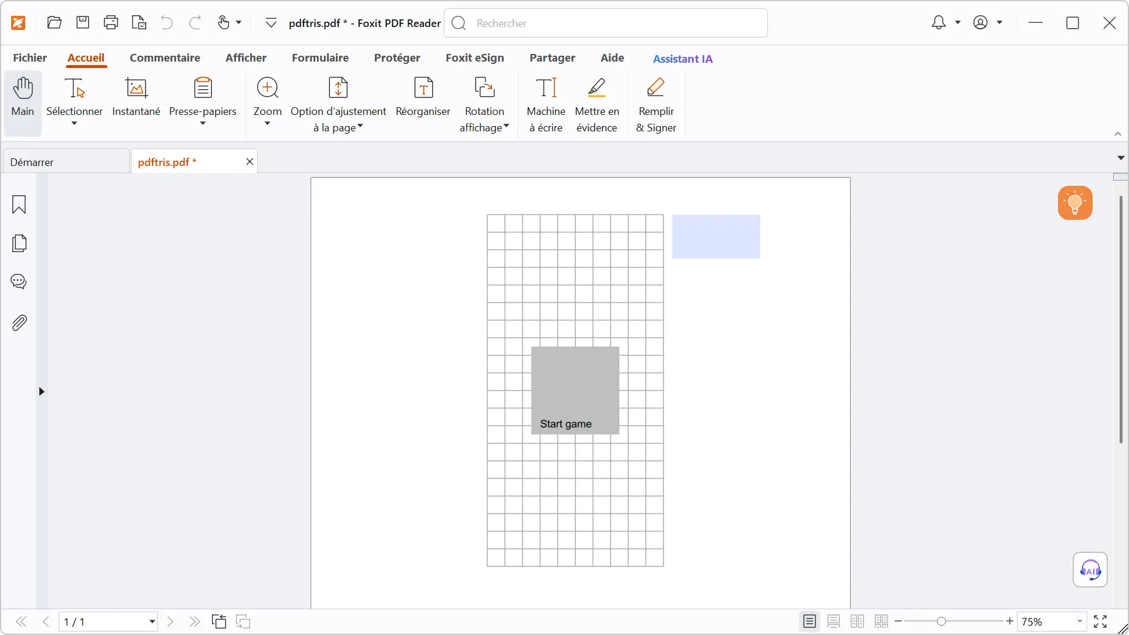Switch to the Démarrer document tab
The width and height of the screenshot is (1129, 635).
pyautogui.click(x=66, y=162)
